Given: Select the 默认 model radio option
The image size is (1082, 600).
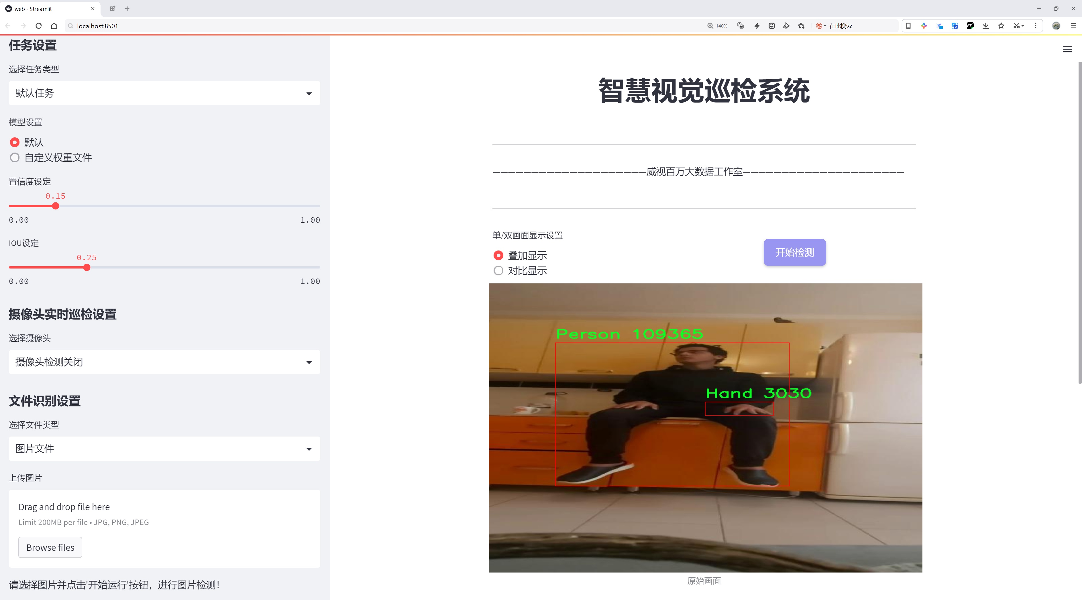Looking at the screenshot, I should tap(26, 142).
